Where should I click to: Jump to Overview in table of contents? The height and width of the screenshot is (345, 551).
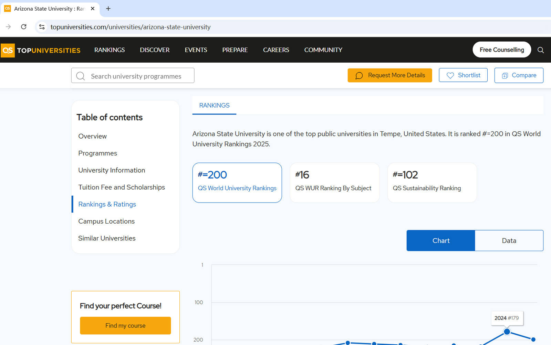(92, 136)
